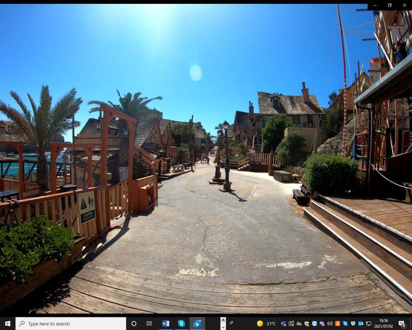Click the volume speaker tray icon
This screenshot has height=330, width=412.
[329, 324]
